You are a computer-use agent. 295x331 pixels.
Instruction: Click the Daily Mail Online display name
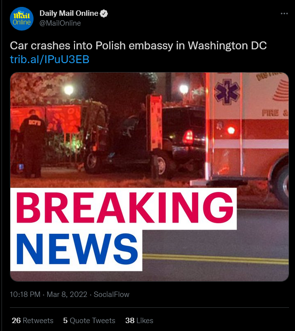(69, 13)
